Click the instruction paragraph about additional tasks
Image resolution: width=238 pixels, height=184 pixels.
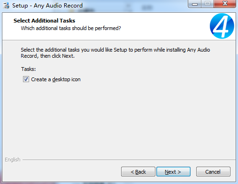115,53
